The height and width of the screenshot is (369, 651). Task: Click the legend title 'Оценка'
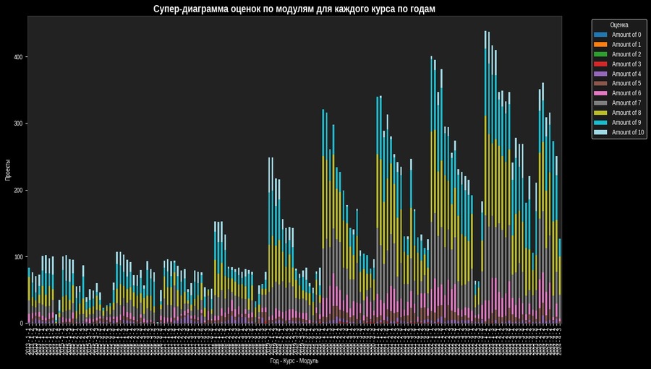(619, 25)
